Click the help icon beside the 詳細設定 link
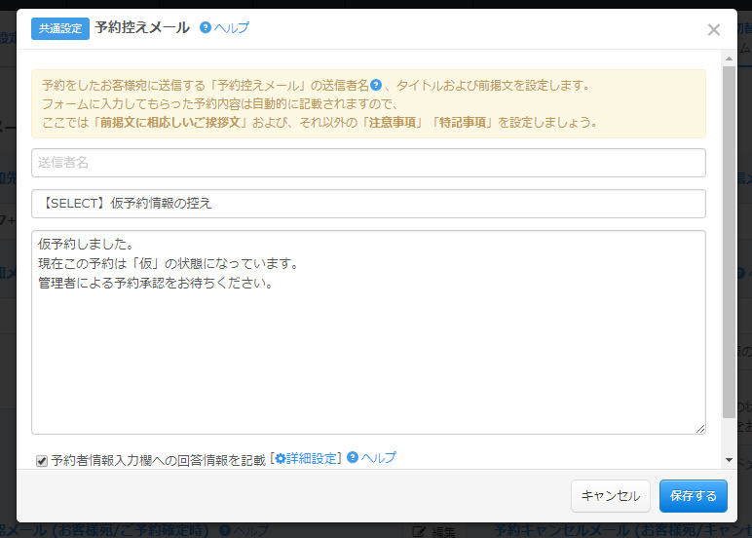Screen dimensions: 752x538 point(353,458)
